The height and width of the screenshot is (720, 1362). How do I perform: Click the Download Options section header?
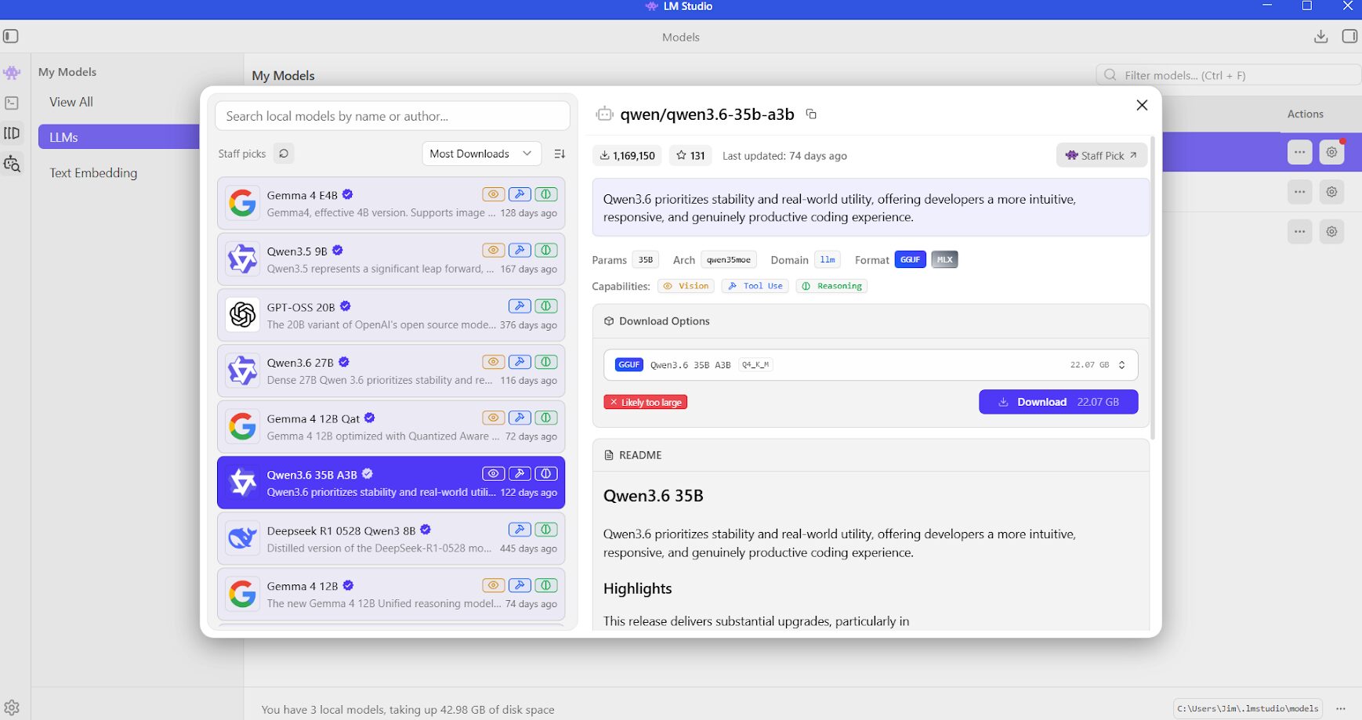tap(870, 321)
